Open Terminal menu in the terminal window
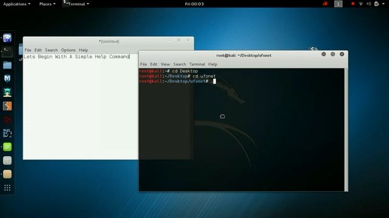389x218 pixels. point(197,64)
